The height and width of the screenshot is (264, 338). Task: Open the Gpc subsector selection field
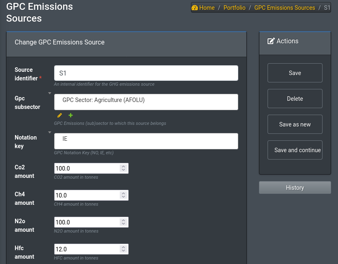(x=146, y=102)
